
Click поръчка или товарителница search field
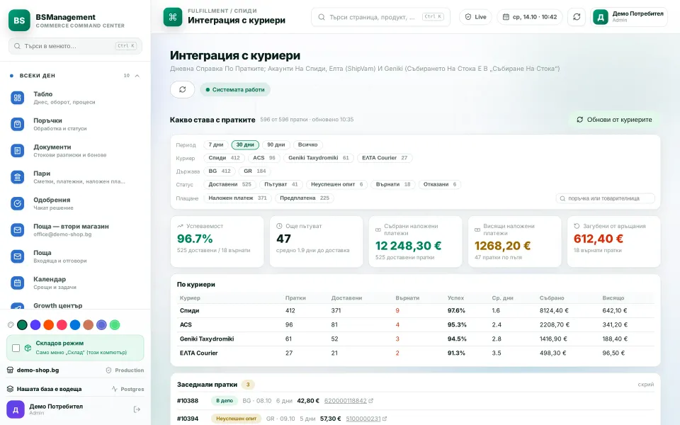coord(606,198)
